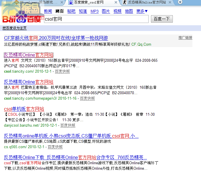Click 把百度设为主页 link
The image size is (201, 172).
coord(14,28)
